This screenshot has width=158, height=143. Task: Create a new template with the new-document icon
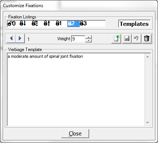point(116,39)
